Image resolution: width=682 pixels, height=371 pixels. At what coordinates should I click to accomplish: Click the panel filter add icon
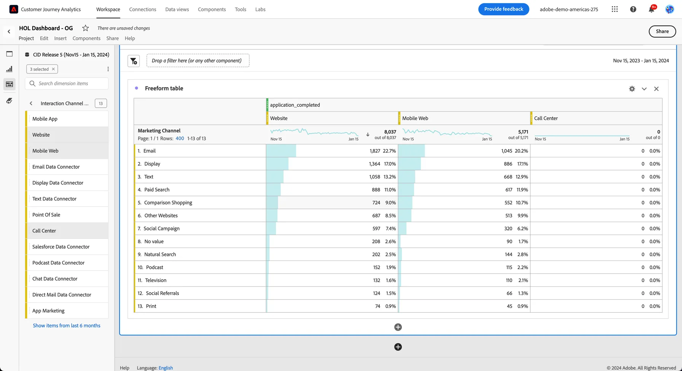[134, 61]
